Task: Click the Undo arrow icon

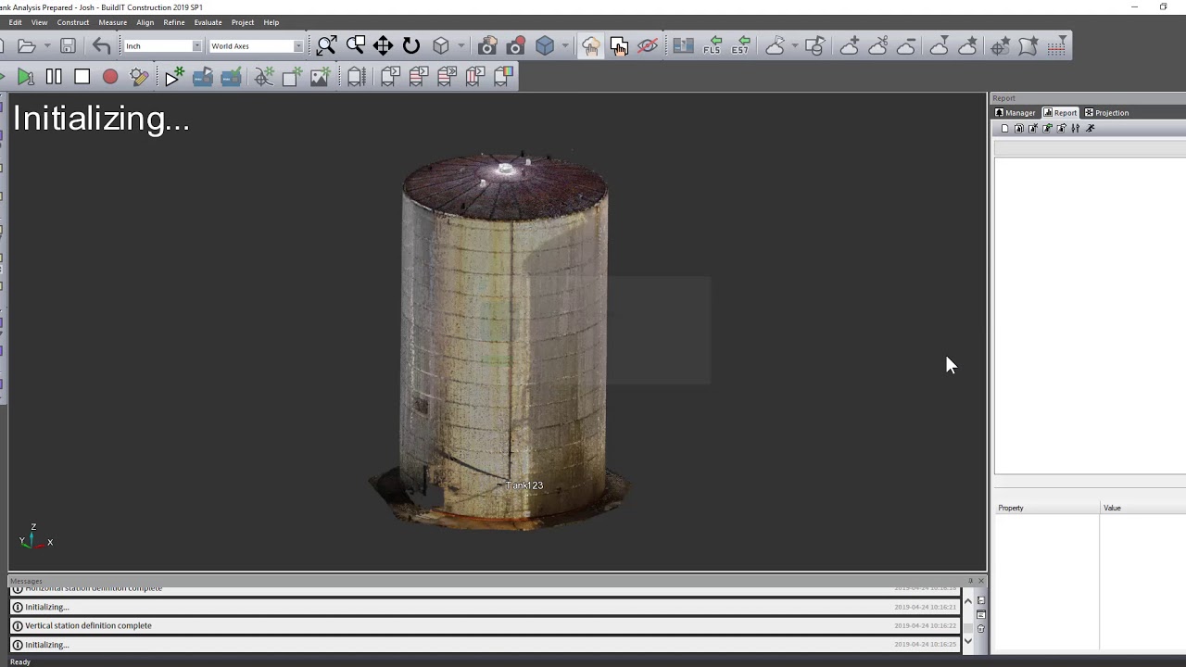Action: point(101,45)
